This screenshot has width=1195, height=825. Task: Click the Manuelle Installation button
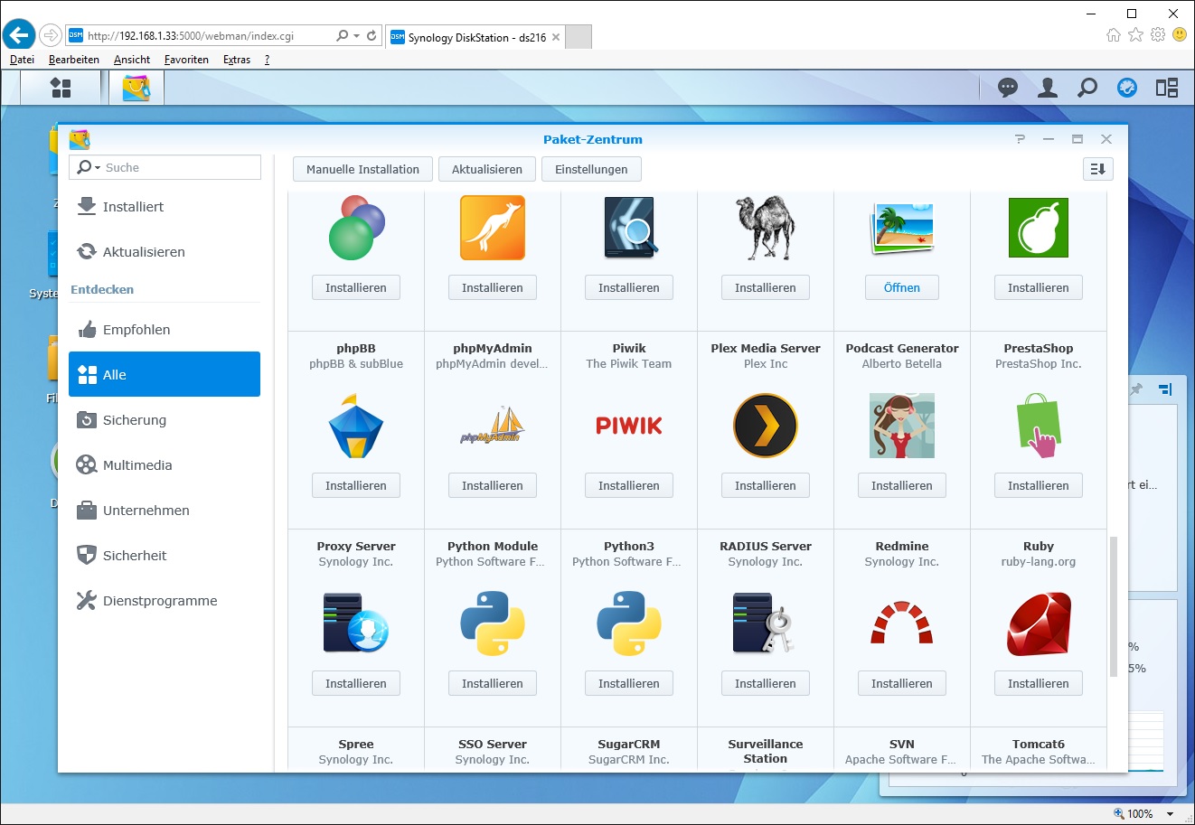[362, 169]
